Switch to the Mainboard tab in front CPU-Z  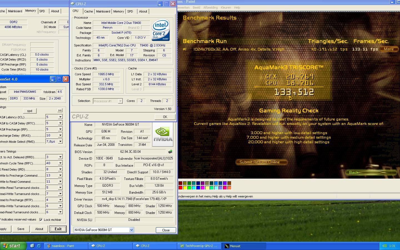click(103, 11)
